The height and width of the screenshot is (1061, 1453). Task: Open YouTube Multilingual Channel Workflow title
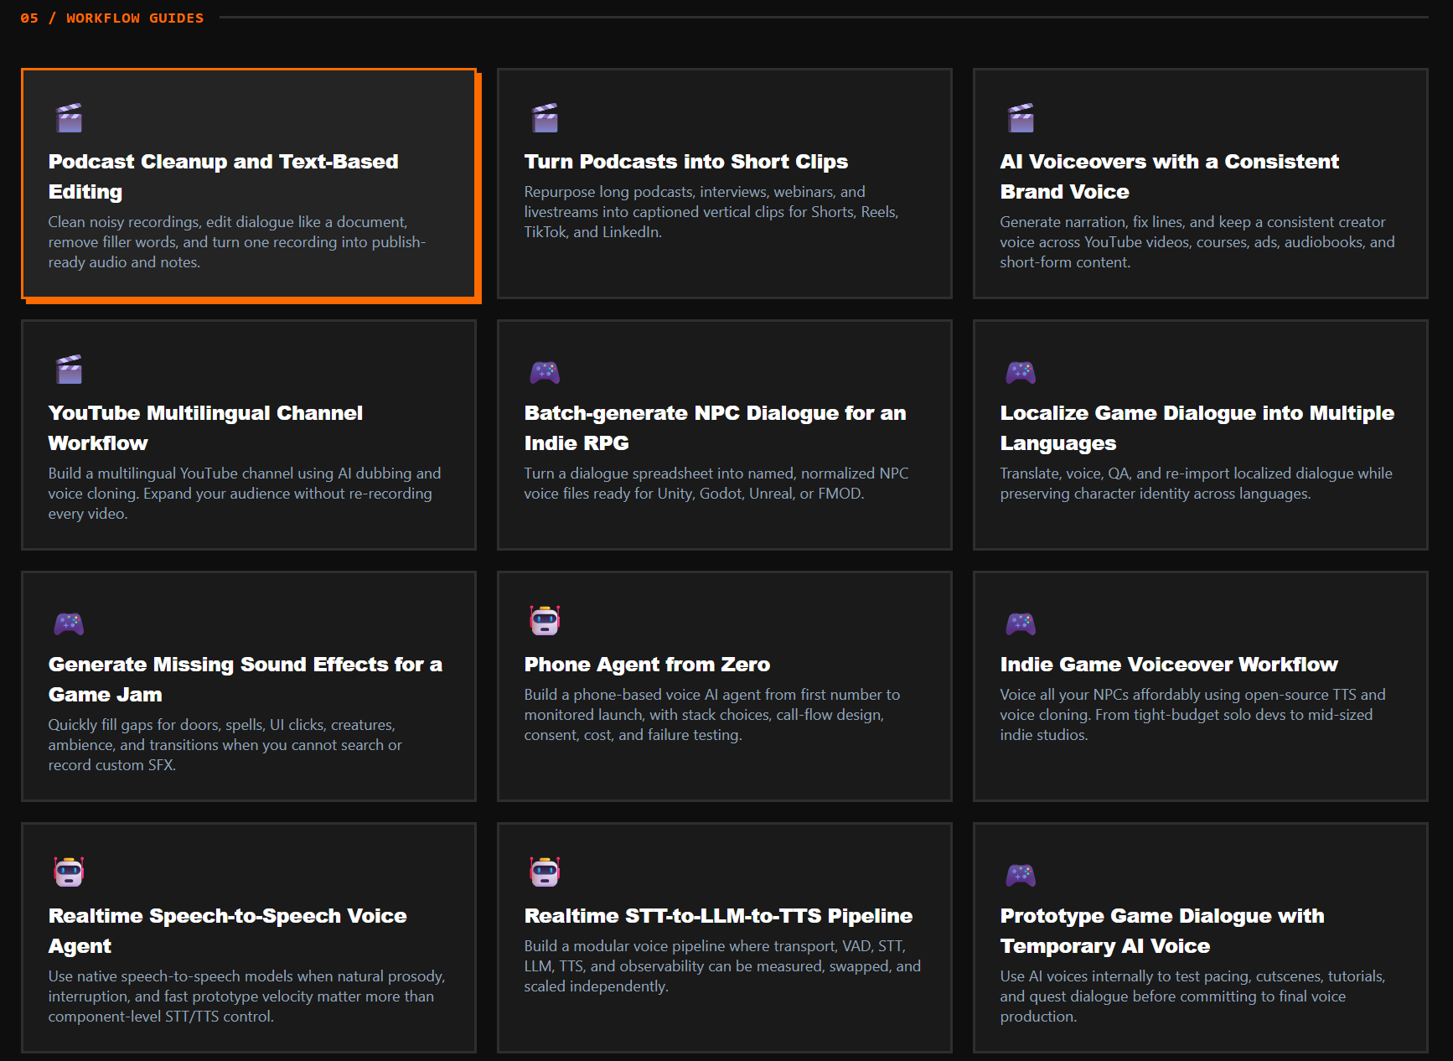pyautogui.click(x=205, y=428)
